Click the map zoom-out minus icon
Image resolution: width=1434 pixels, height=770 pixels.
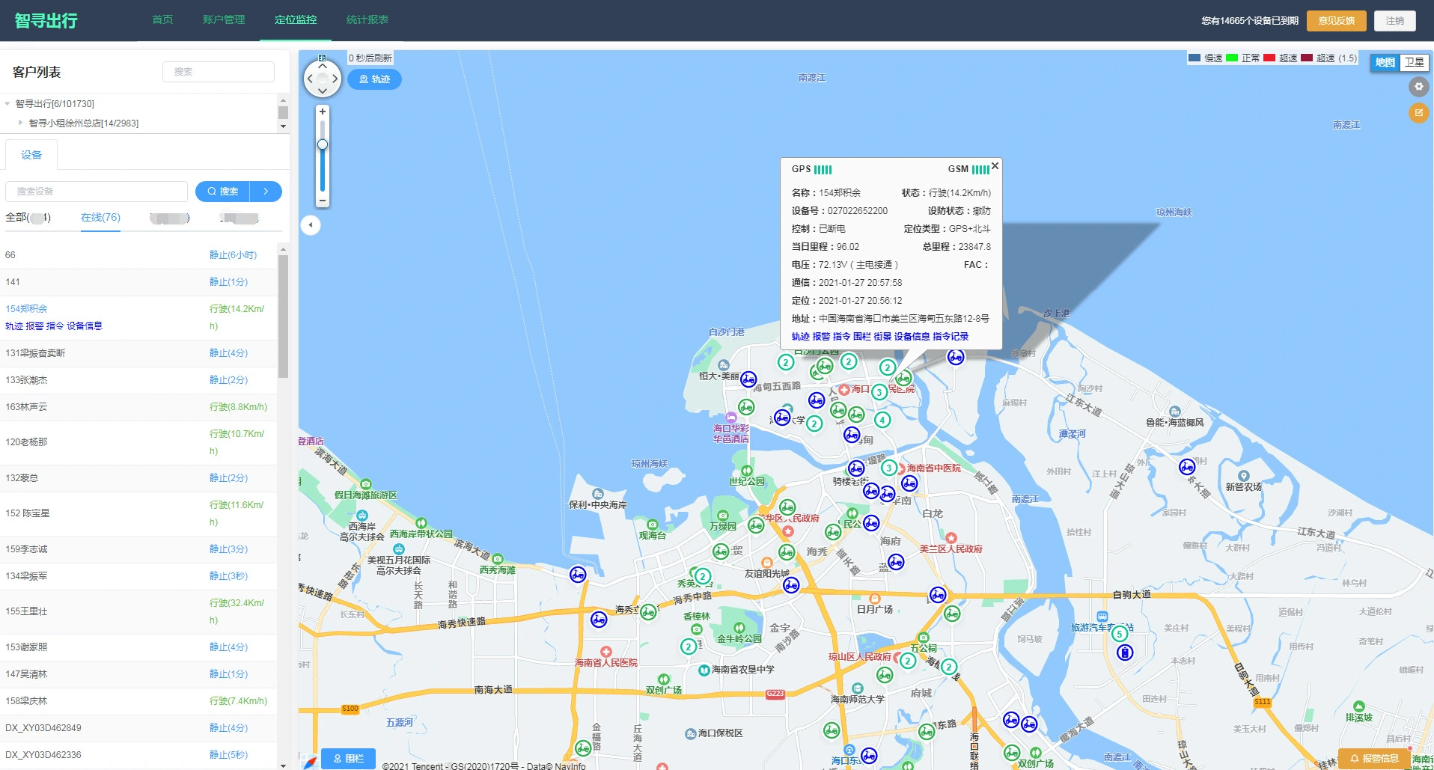point(323,201)
